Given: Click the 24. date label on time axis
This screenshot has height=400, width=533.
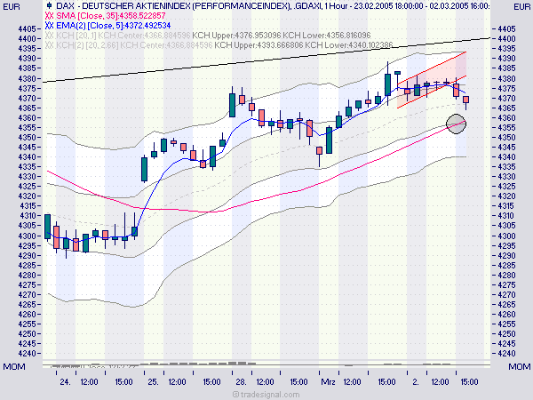Looking at the screenshot, I should coord(65,382).
